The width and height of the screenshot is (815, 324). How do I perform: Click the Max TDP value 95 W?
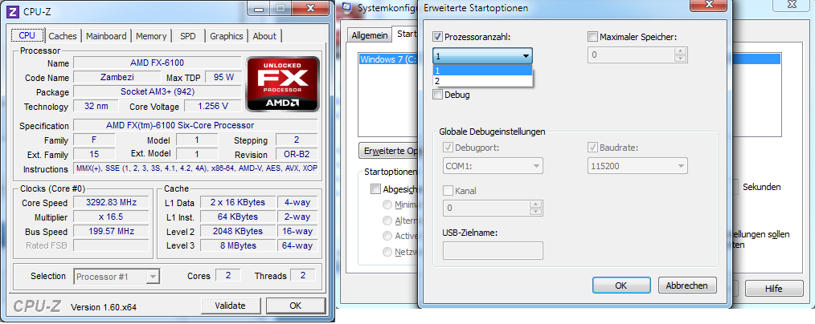[x=223, y=77]
